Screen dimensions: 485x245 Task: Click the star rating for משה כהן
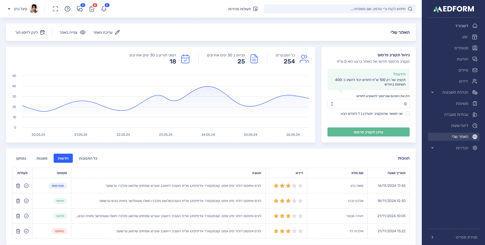[288, 186]
